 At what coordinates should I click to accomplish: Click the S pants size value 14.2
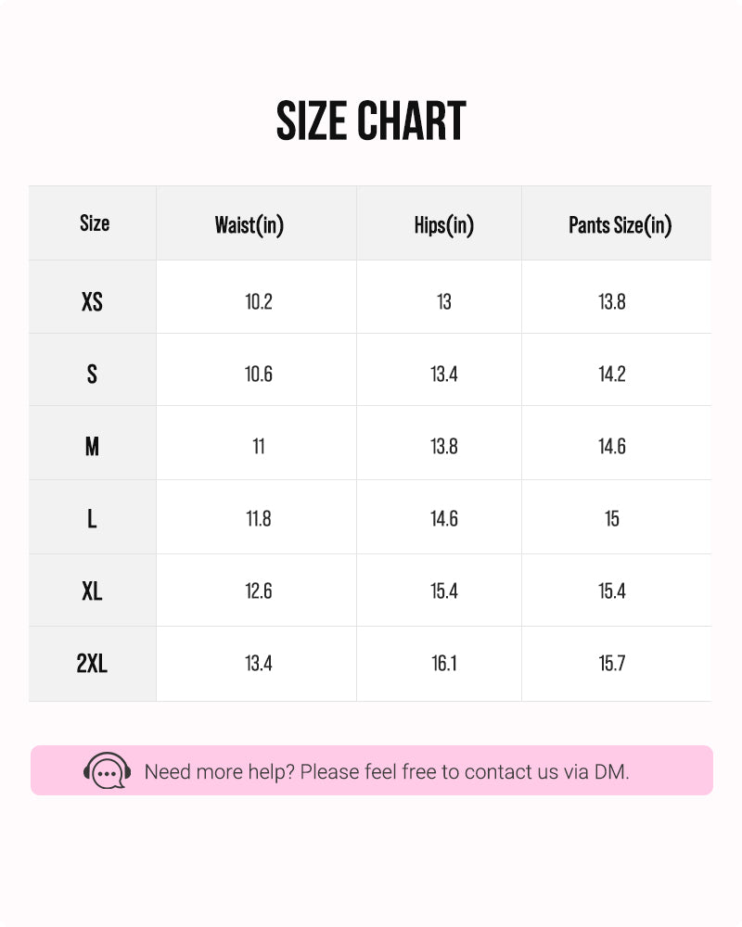pos(611,374)
